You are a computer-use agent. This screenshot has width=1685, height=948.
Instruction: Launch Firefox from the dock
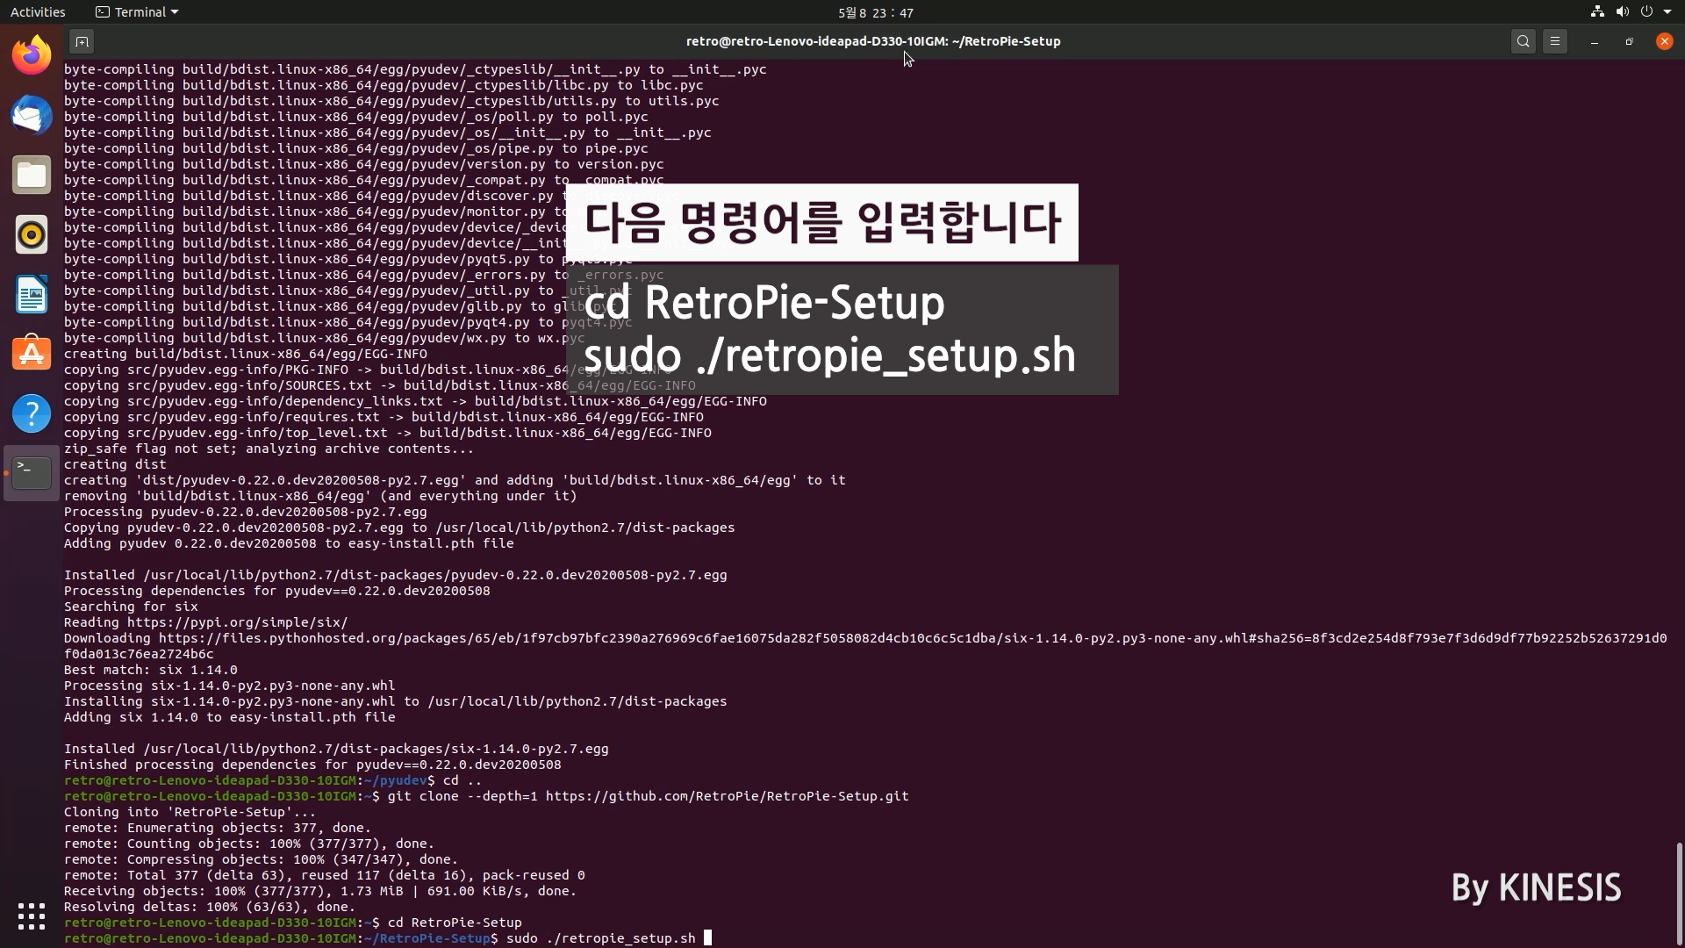click(32, 56)
